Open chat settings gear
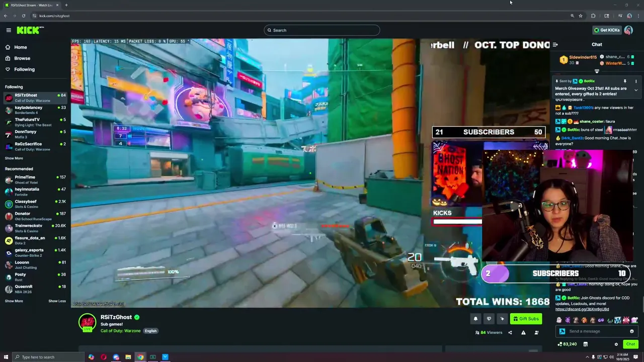 coord(616,344)
